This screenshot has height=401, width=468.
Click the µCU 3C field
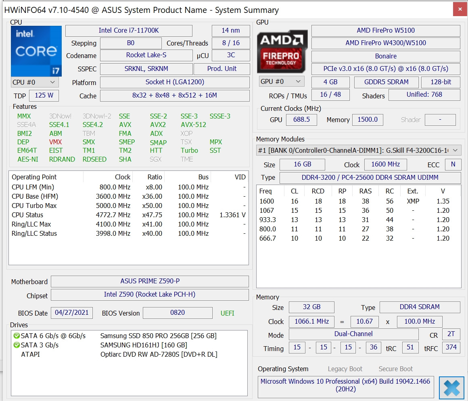[x=231, y=55]
